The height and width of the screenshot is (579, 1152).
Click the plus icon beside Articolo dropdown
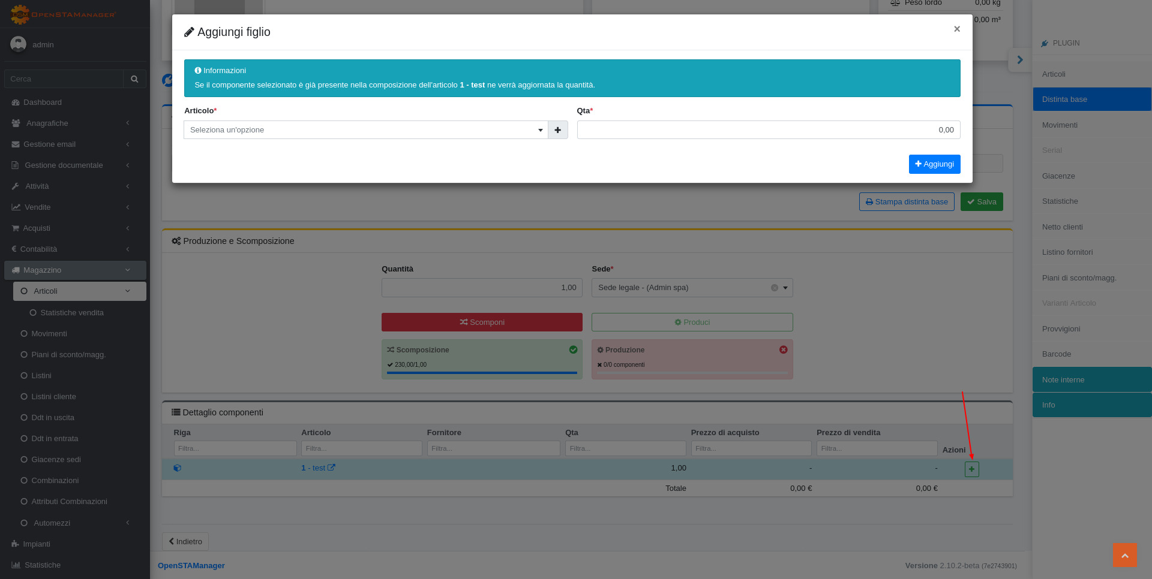tap(557, 130)
